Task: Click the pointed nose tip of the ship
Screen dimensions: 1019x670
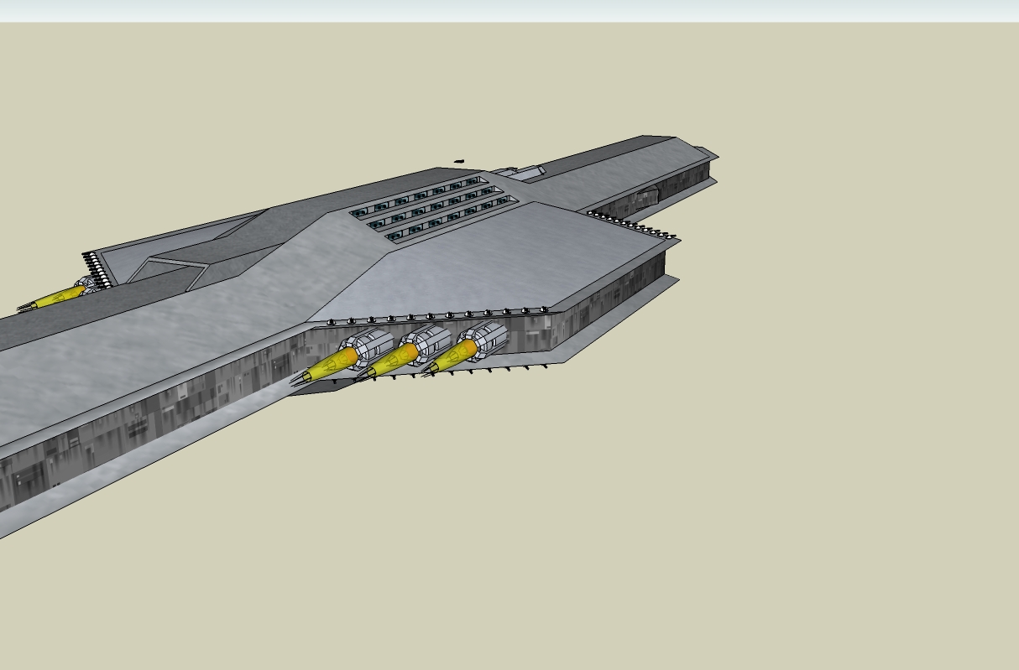Action: [713, 154]
